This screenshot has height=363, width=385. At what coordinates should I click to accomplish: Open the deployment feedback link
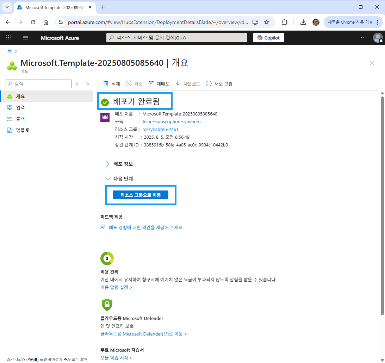pyautogui.click(x=146, y=227)
